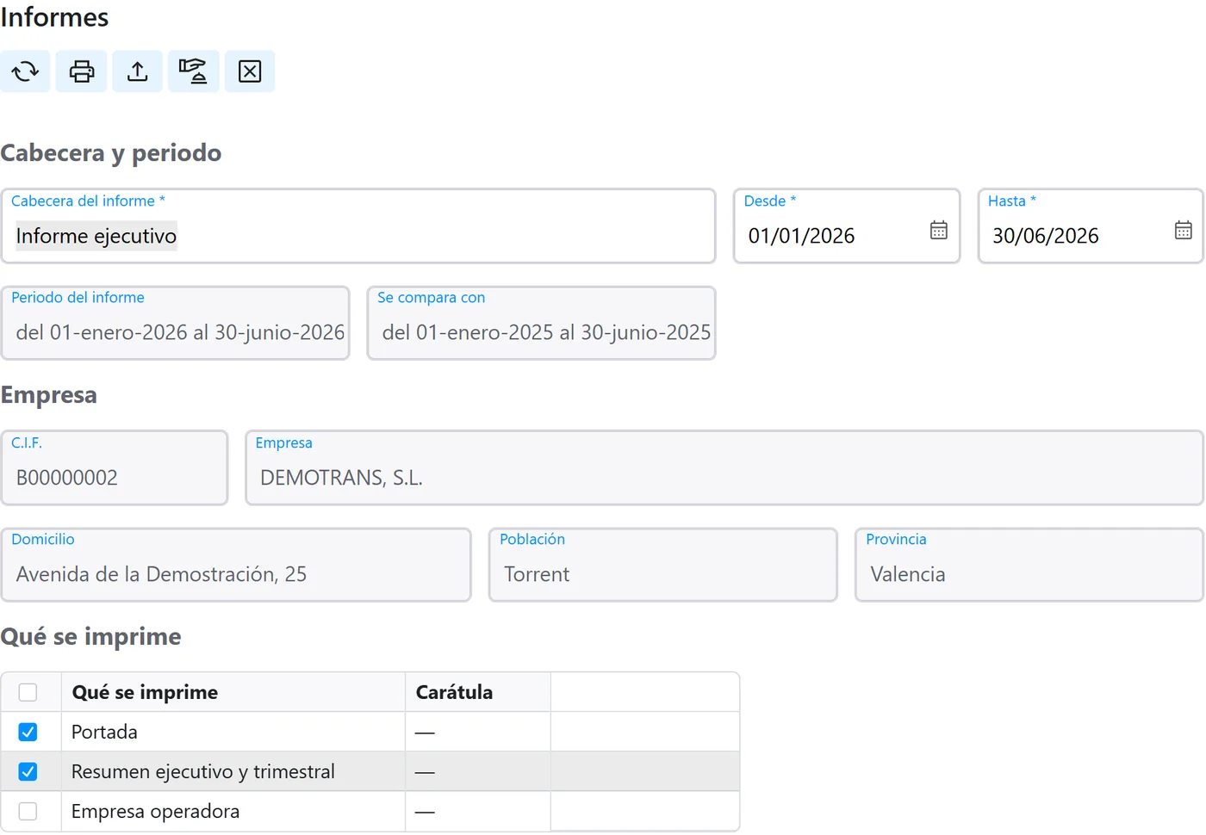The image size is (1206, 835).
Task: Click the upload arrow export icon
Action: tap(138, 71)
